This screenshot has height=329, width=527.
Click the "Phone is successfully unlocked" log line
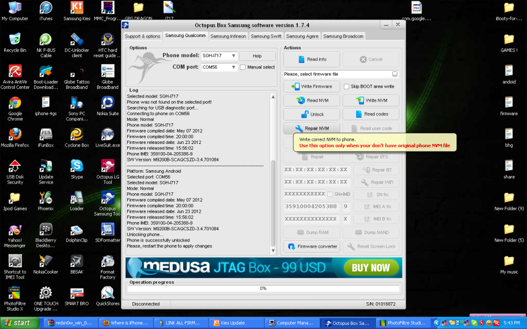pos(158,241)
